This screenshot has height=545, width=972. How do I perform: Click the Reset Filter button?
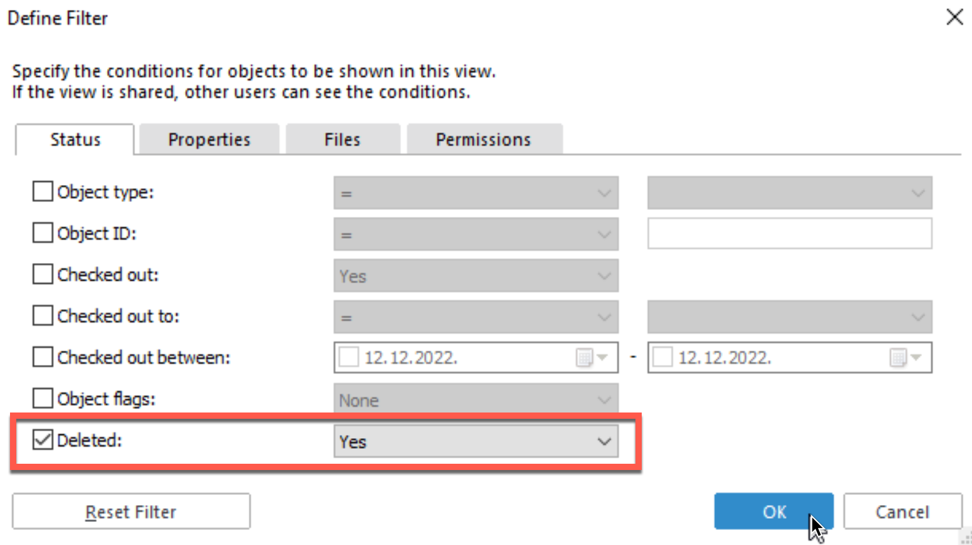tap(131, 511)
